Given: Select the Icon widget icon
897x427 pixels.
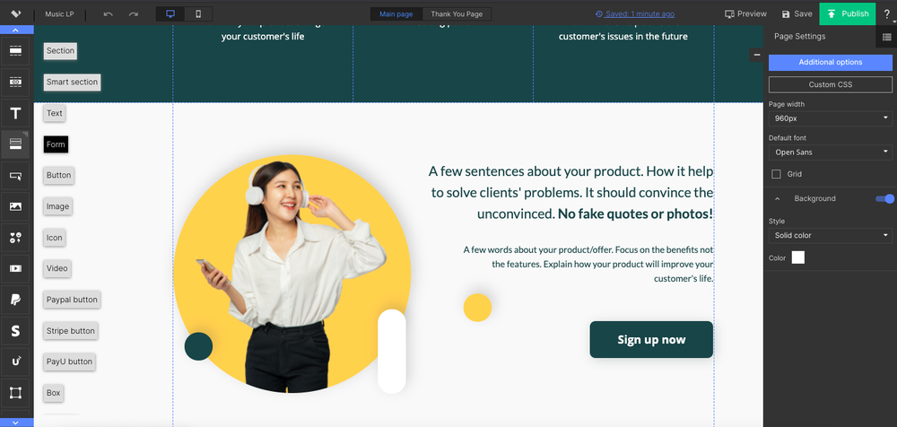Looking at the screenshot, I should (15, 238).
